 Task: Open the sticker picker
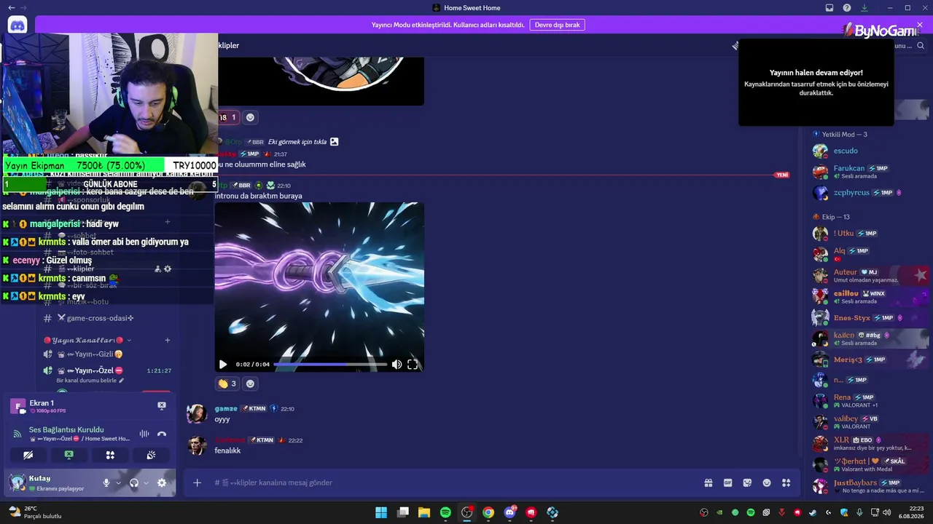pyautogui.click(x=747, y=483)
